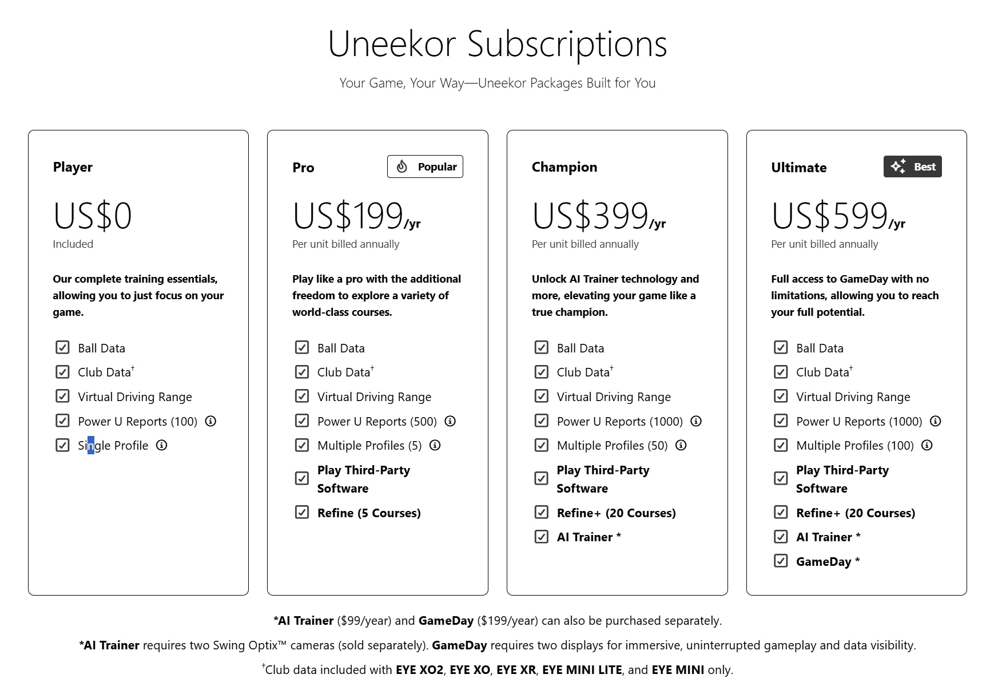Click info icon next to Multiple Profiles (5)
Viewport: 994px width, 690px height.
tap(435, 445)
